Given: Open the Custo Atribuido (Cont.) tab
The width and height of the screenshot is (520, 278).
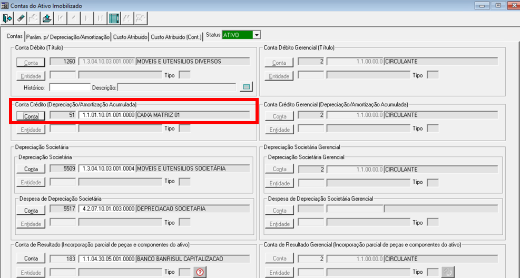Looking at the screenshot, I should point(176,37).
